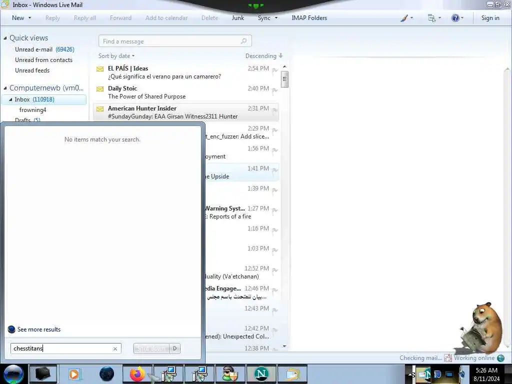Click the Shut down button

click(x=152, y=348)
